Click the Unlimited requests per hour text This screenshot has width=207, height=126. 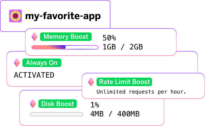(x=141, y=92)
